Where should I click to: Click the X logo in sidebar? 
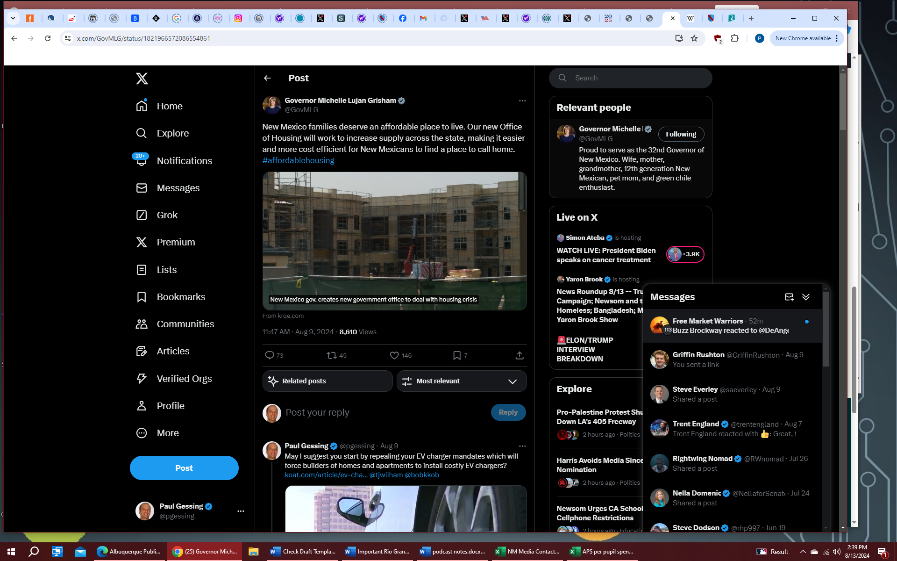coord(142,78)
